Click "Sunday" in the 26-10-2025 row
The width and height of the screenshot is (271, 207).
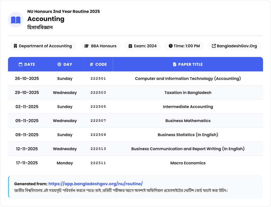[65, 79]
